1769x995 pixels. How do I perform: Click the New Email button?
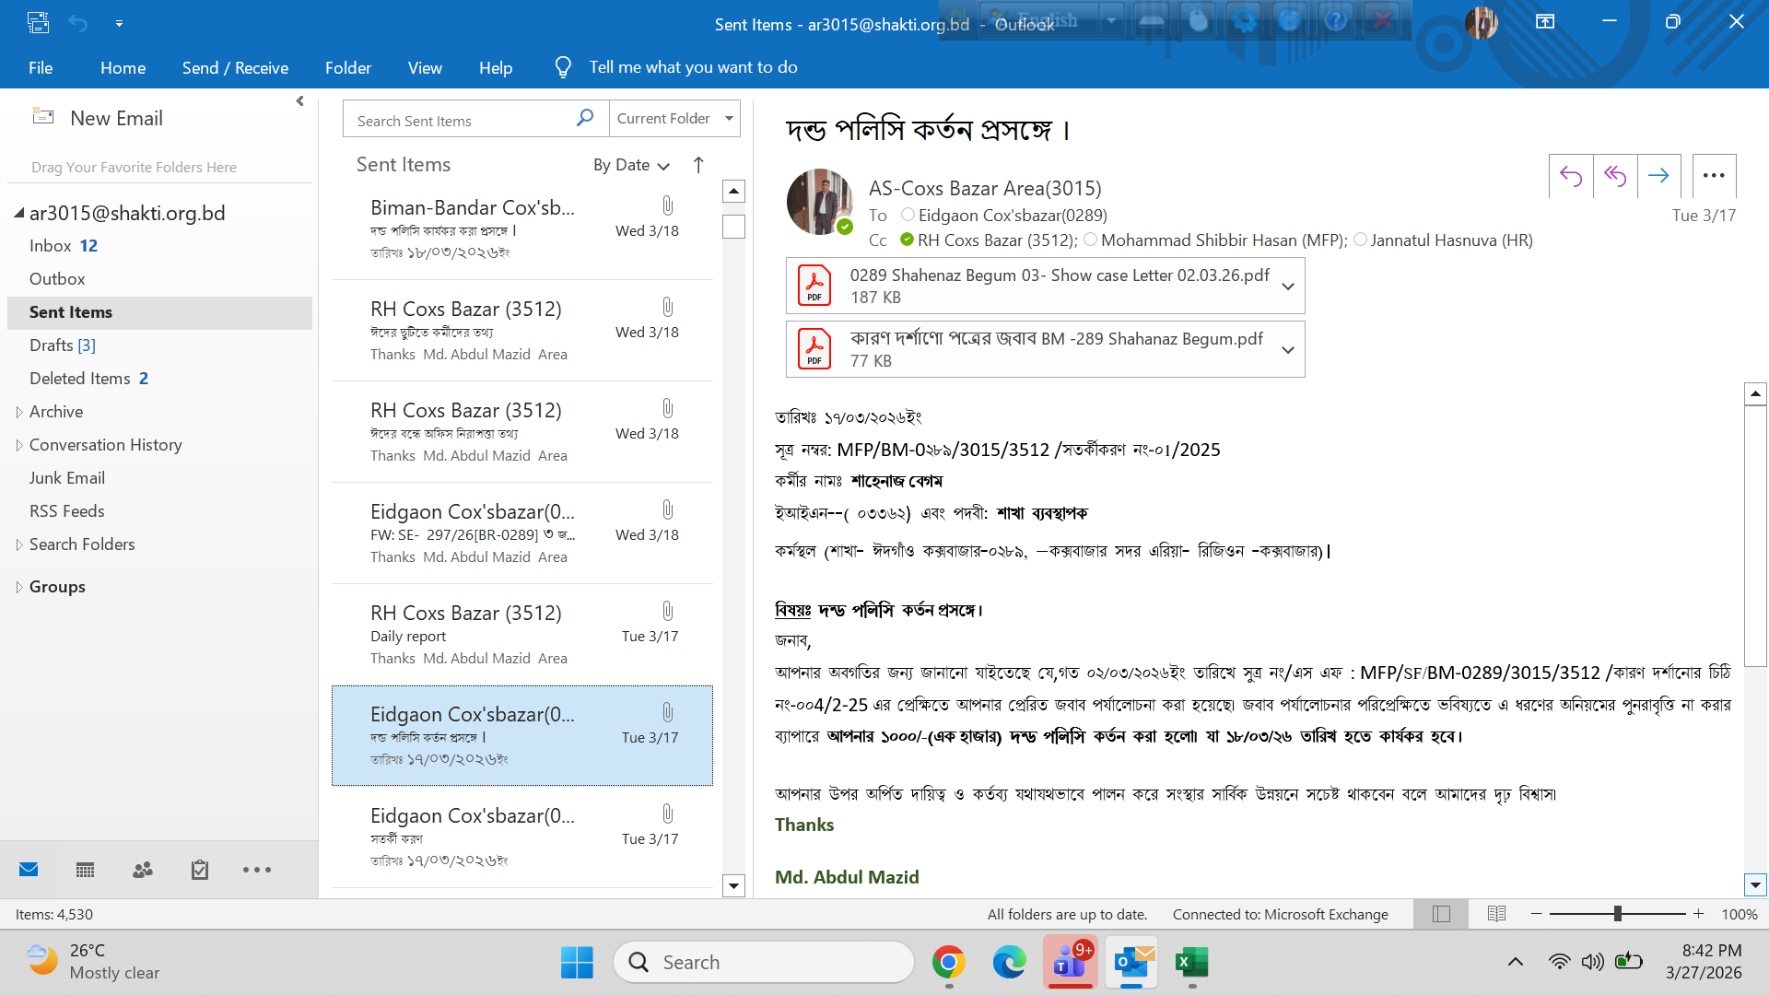pyautogui.click(x=99, y=118)
